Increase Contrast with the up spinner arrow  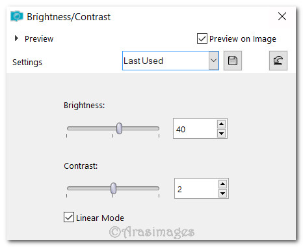(x=222, y=184)
